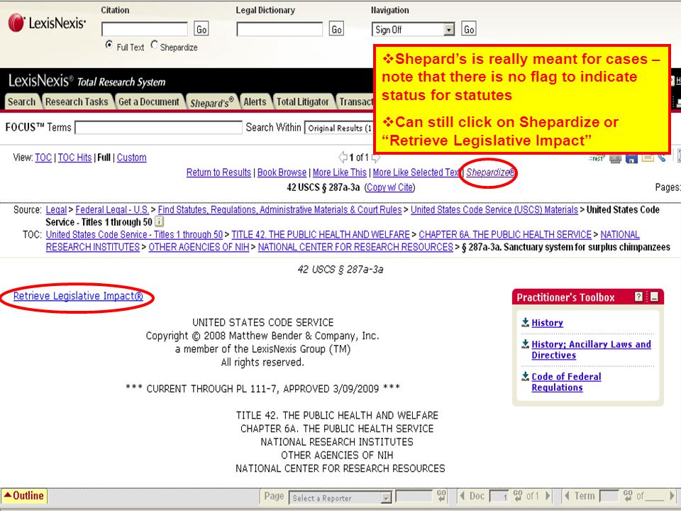This screenshot has height=511, width=681.
Task: Click Go button next to Legal Dictionary
Action: [336, 29]
